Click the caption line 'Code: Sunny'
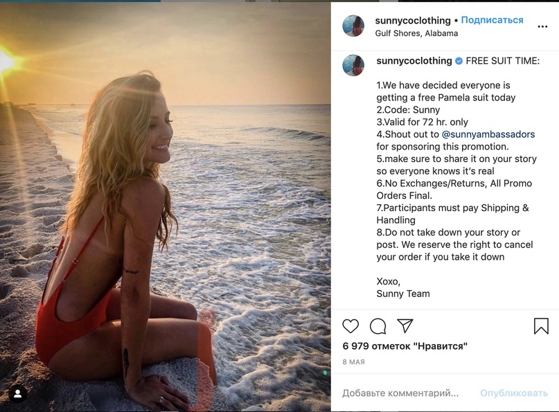 click(x=408, y=110)
